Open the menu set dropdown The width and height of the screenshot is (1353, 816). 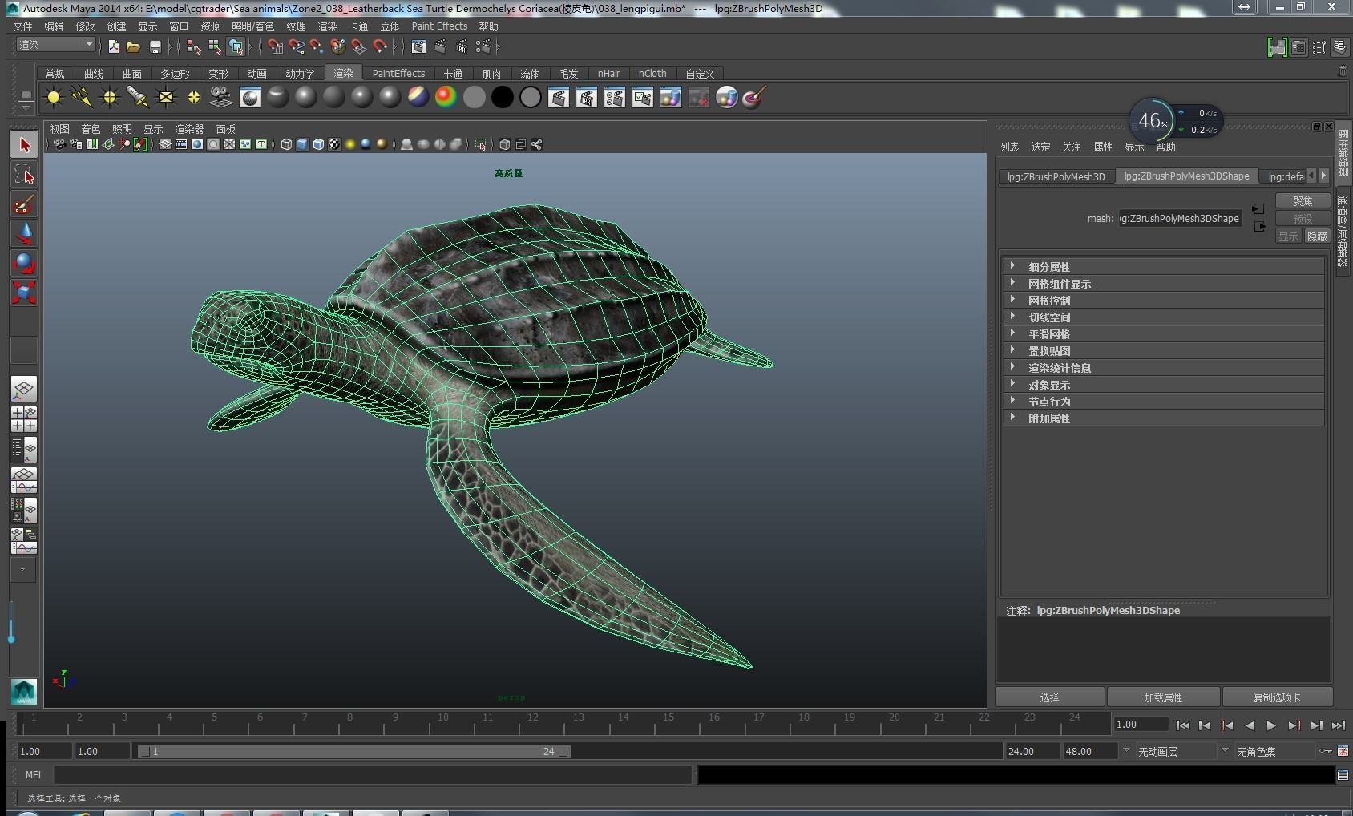56,45
